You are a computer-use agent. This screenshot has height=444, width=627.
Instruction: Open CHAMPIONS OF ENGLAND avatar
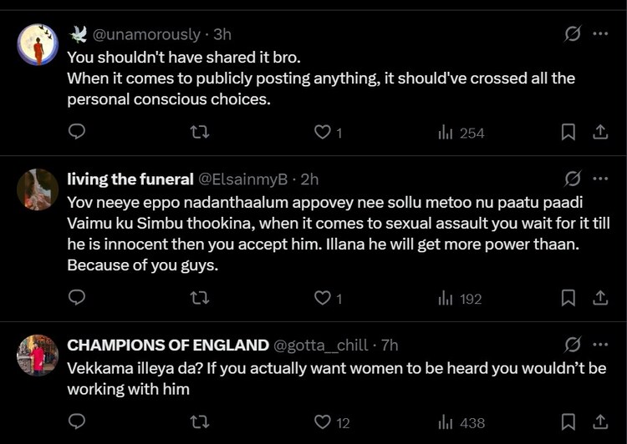click(38, 356)
